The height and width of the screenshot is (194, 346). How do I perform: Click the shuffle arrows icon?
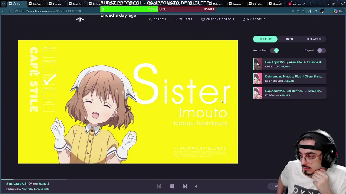(x=176, y=19)
